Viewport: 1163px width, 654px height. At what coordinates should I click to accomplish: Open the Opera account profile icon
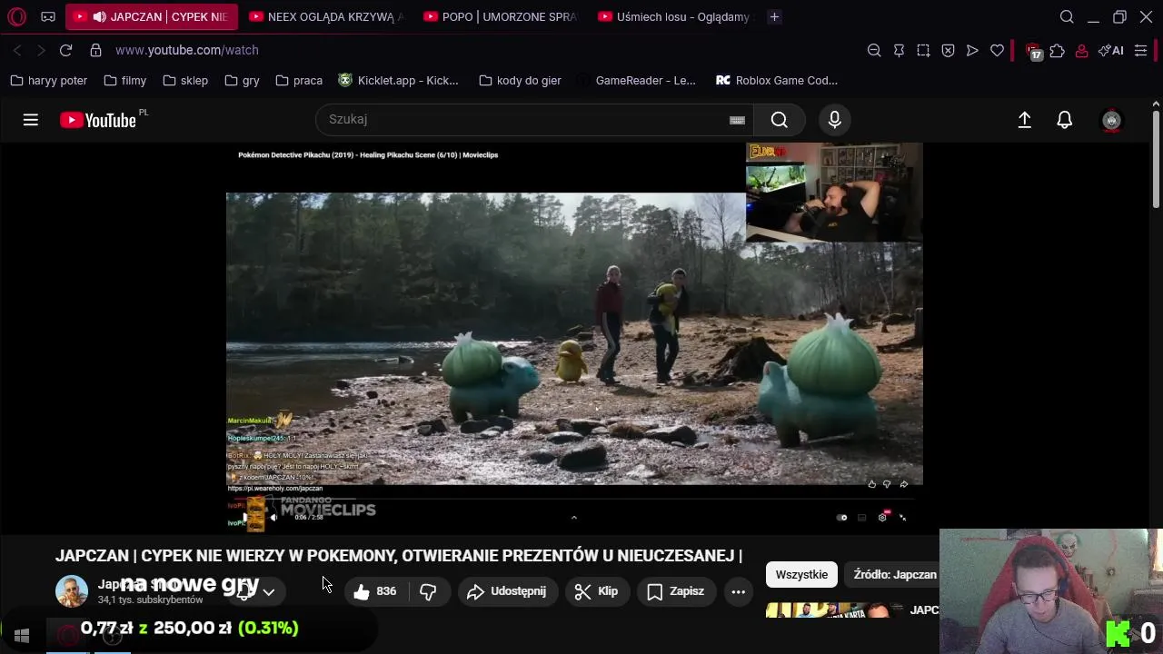[x=1081, y=50]
